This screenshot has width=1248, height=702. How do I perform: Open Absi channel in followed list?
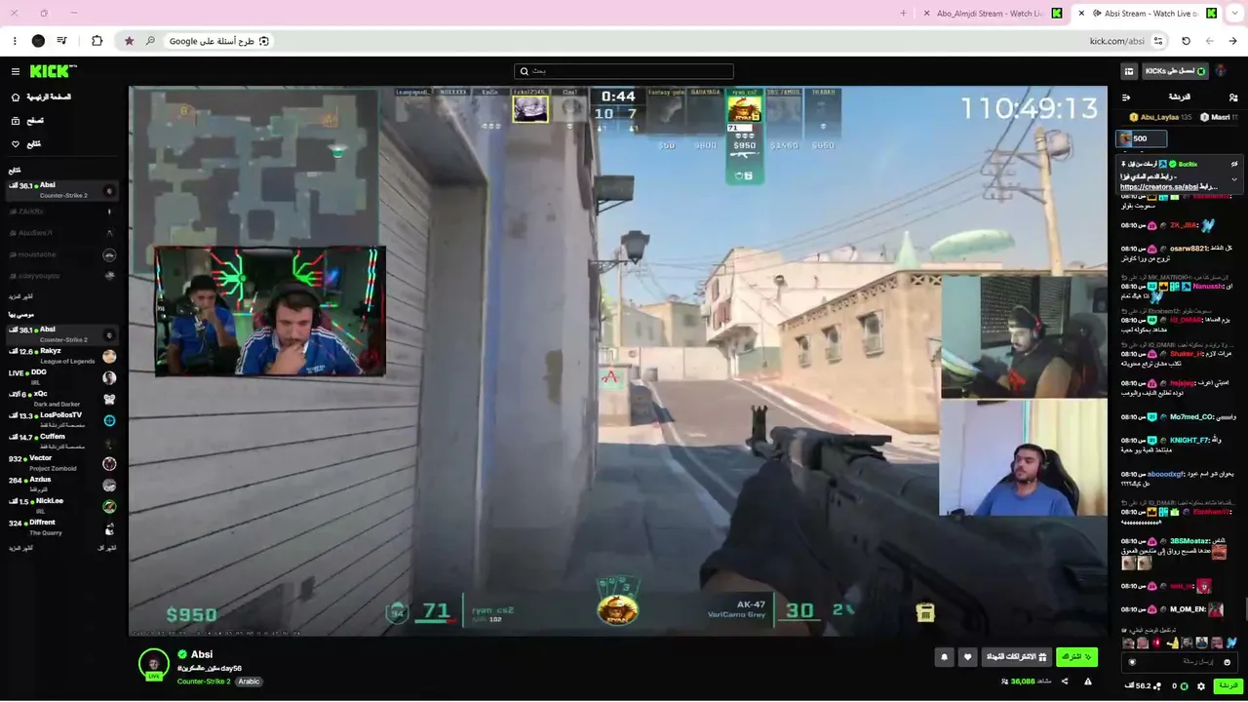62,190
